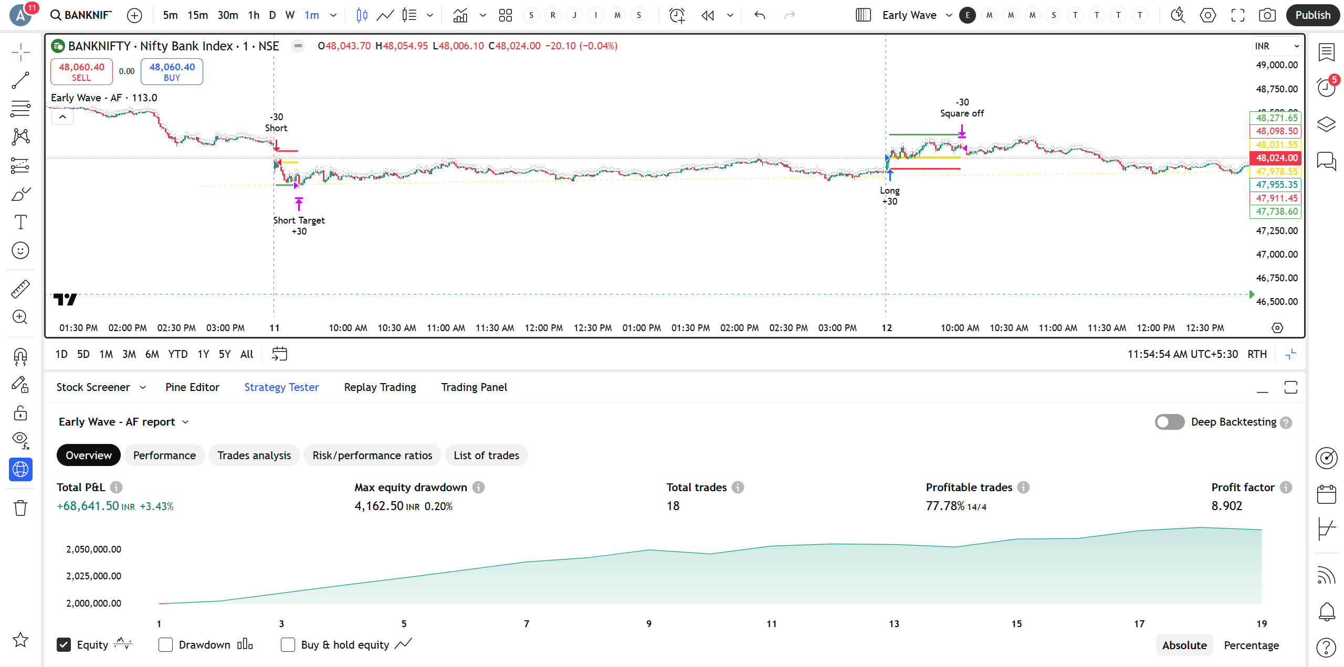Open the quick search icon
This screenshot has height=667, width=1344.
[x=1178, y=15]
